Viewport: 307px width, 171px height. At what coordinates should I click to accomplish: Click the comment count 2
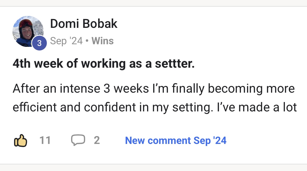[97, 141]
